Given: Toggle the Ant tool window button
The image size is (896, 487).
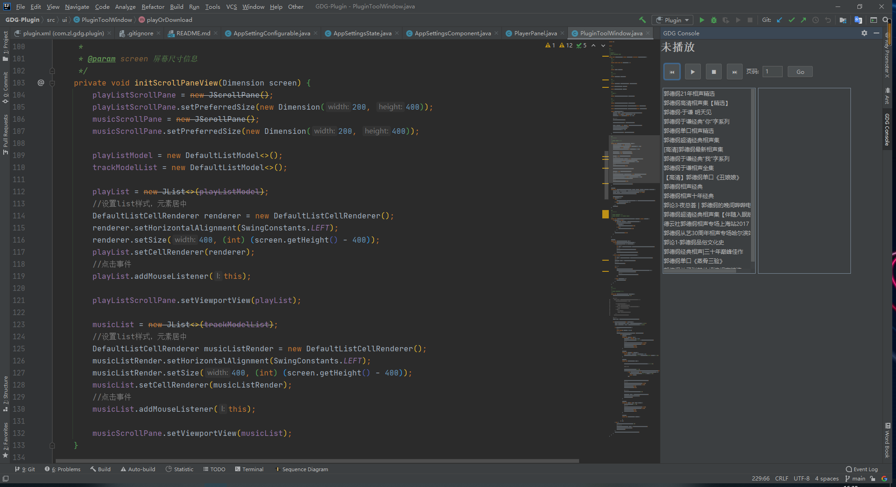Looking at the screenshot, I should pyautogui.click(x=887, y=96).
